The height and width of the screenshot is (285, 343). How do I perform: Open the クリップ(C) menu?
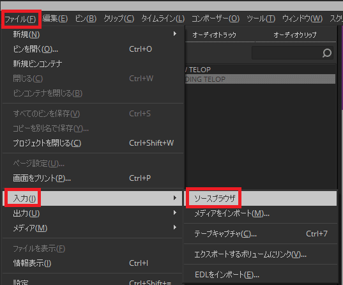pyautogui.click(x=119, y=19)
